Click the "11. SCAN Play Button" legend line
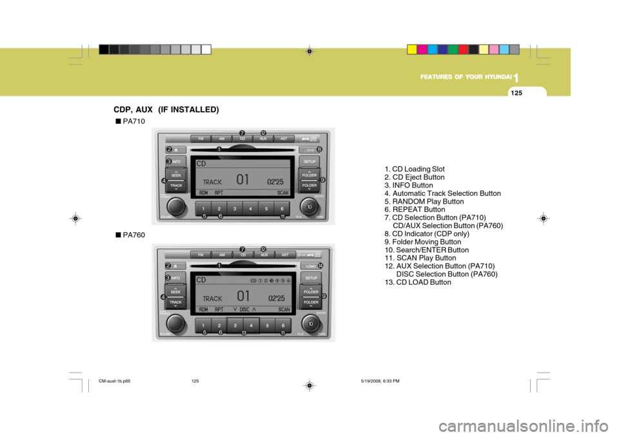Image resolution: width=619 pixels, height=437 pixels. click(420, 258)
